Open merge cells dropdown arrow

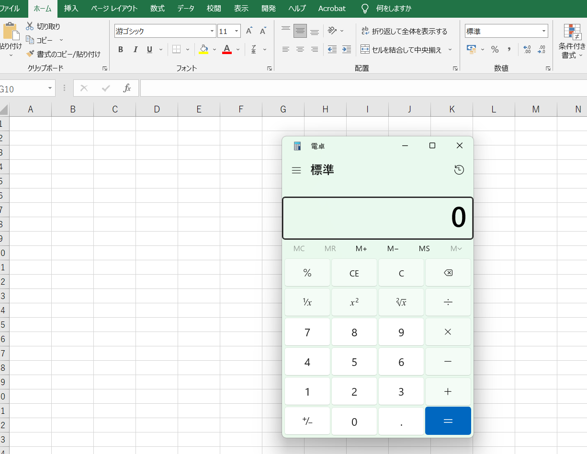(450, 49)
